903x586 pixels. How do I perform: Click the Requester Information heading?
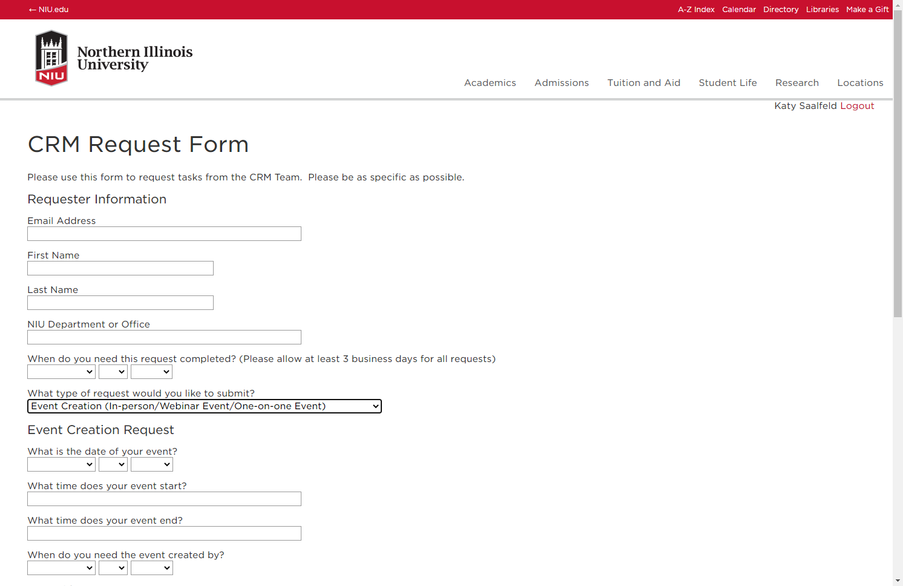97,199
